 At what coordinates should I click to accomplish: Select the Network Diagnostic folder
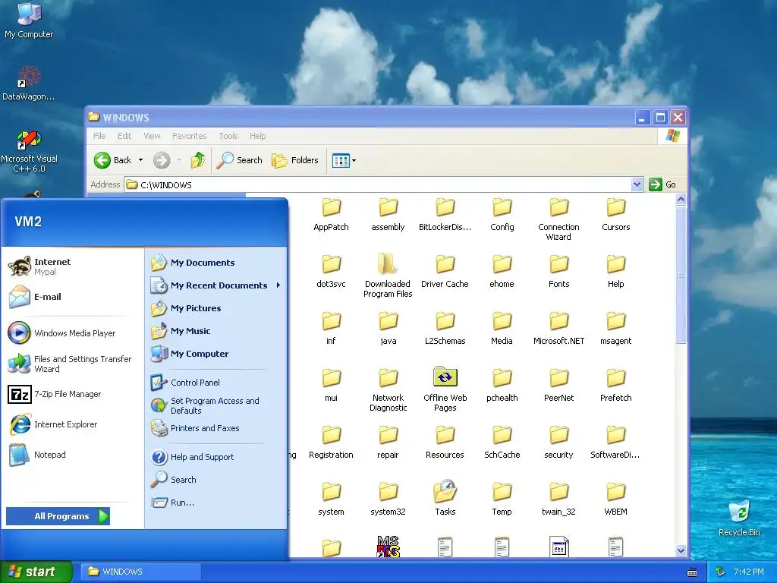[x=388, y=390]
